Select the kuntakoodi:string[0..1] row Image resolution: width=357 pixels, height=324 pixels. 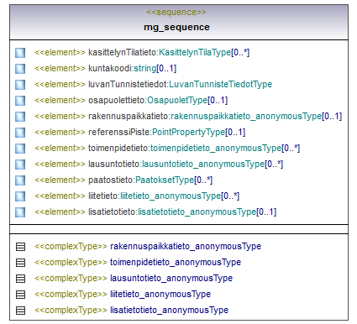click(105, 69)
